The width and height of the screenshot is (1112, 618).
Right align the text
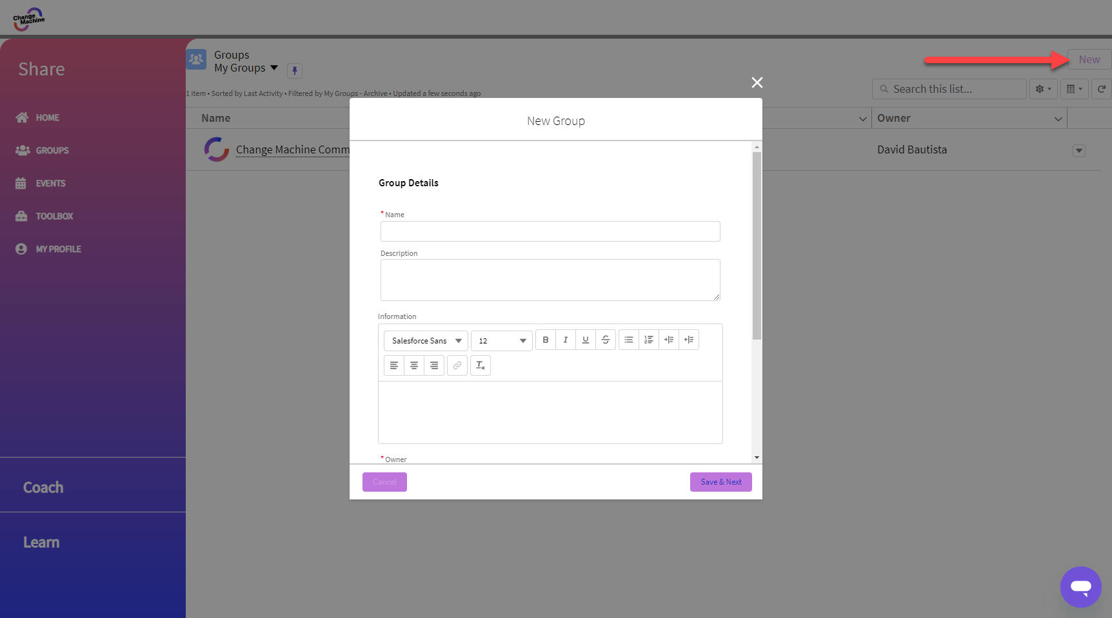coord(434,366)
